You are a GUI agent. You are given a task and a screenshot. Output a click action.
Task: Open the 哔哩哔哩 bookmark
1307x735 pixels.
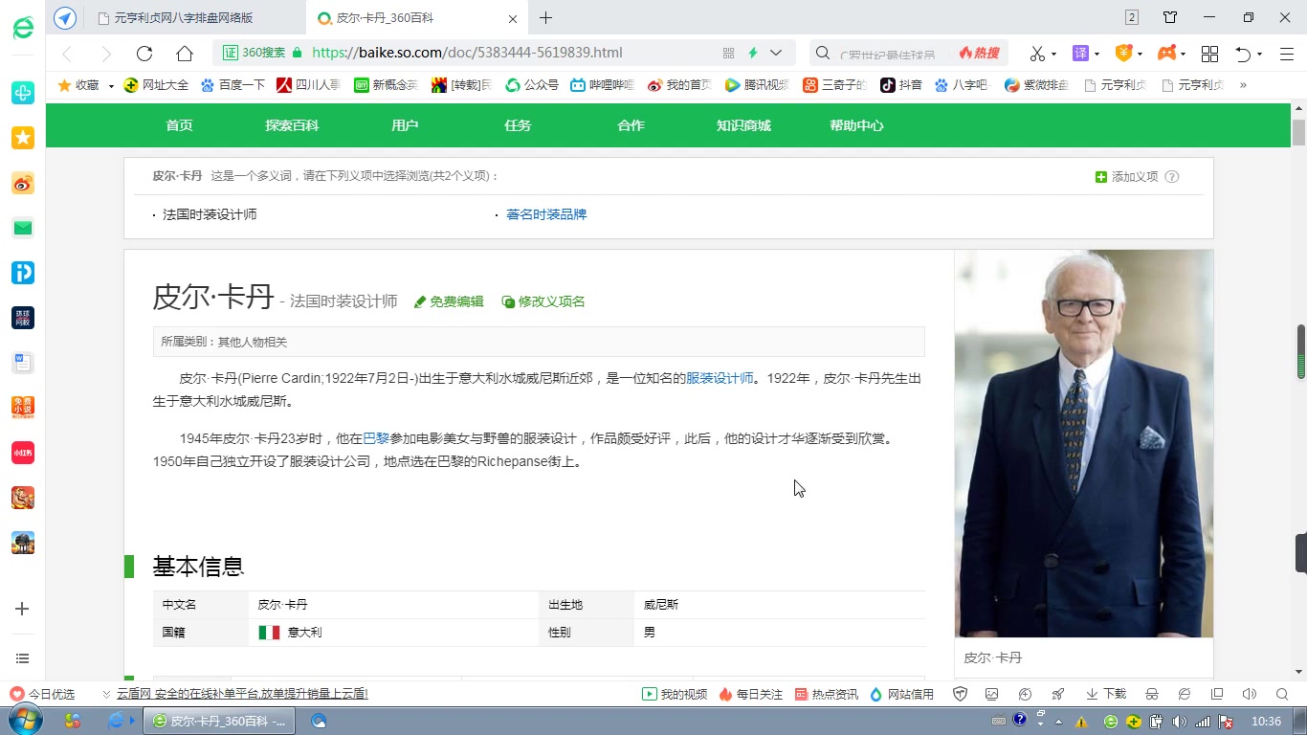603,85
